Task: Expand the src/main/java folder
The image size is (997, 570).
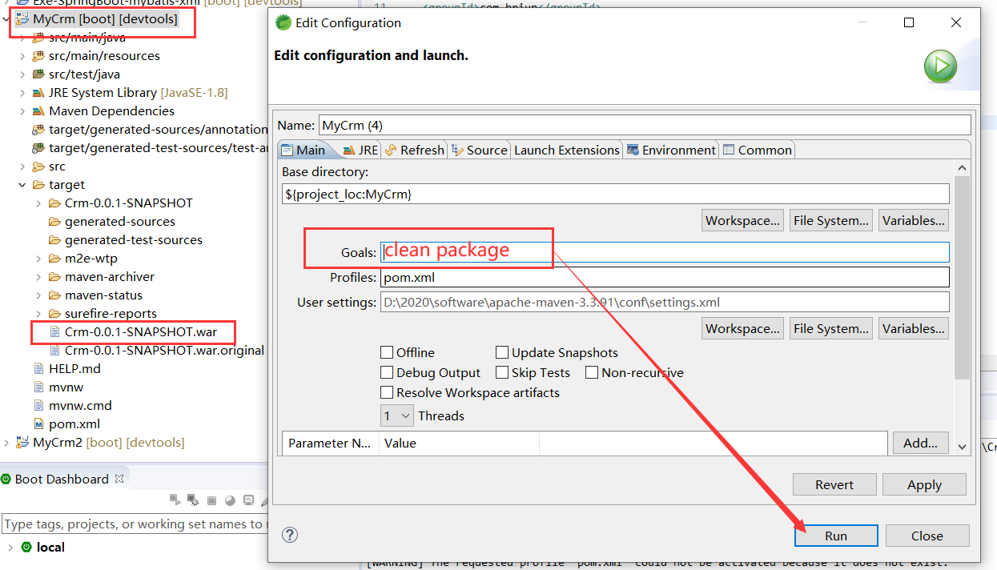Action: tap(22, 37)
